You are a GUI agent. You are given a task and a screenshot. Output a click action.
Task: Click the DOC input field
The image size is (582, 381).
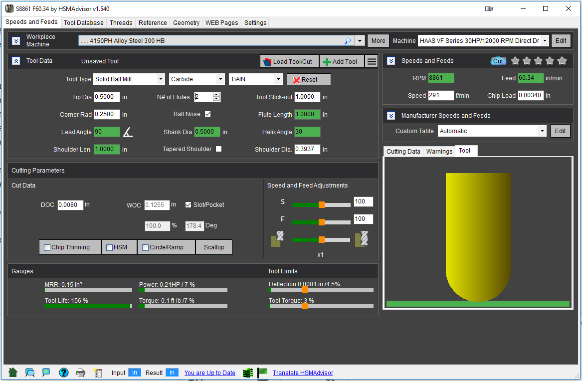point(70,205)
